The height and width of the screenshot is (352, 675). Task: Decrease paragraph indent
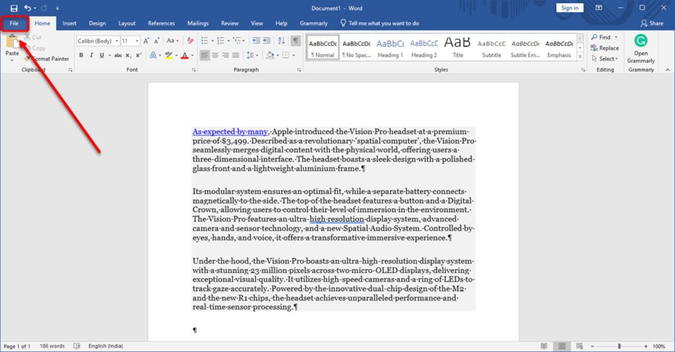[x=256, y=41]
